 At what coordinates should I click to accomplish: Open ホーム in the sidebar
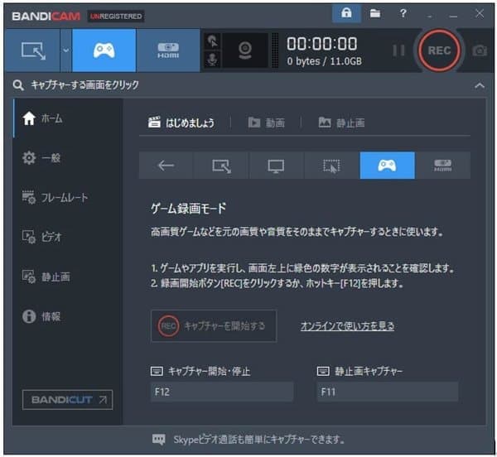pos(68,118)
